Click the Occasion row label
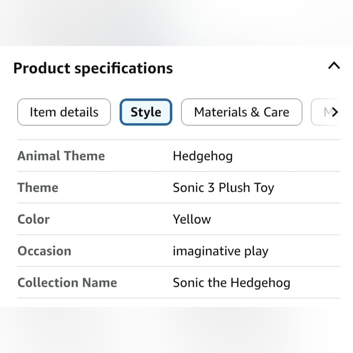The width and height of the screenshot is (353, 353). coord(44,251)
